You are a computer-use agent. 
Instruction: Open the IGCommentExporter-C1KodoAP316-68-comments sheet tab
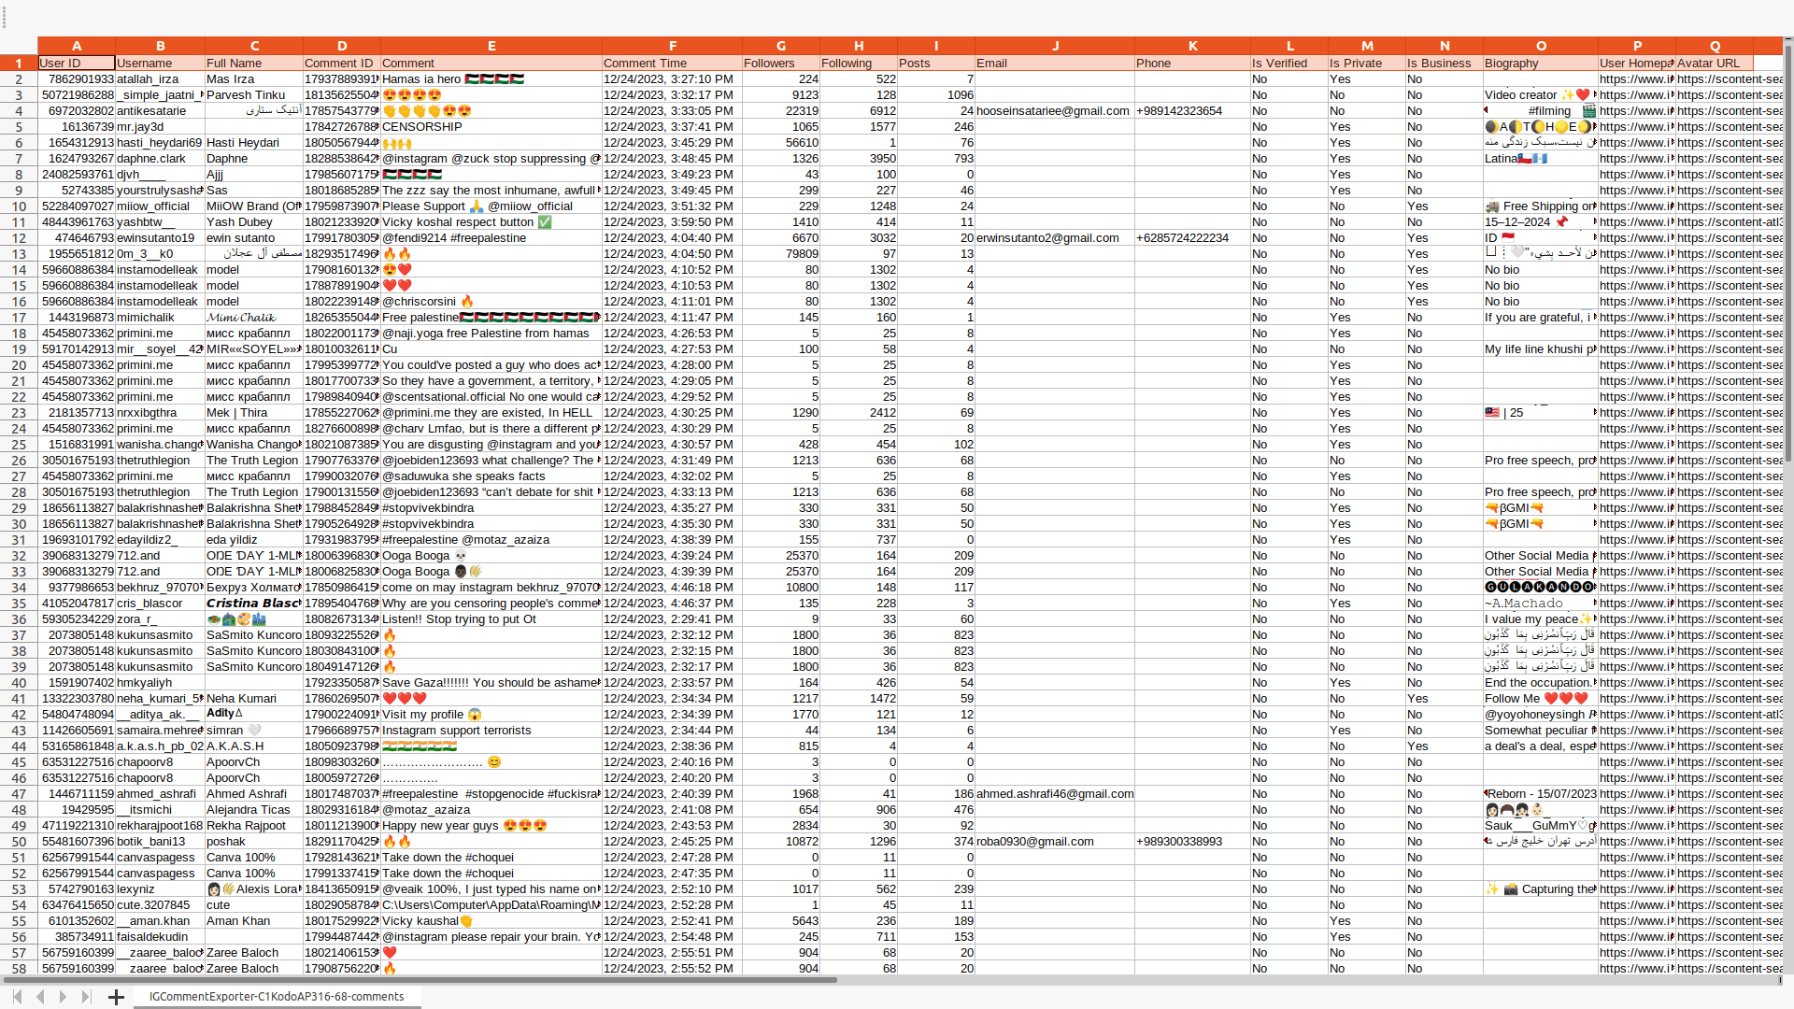[x=277, y=997]
